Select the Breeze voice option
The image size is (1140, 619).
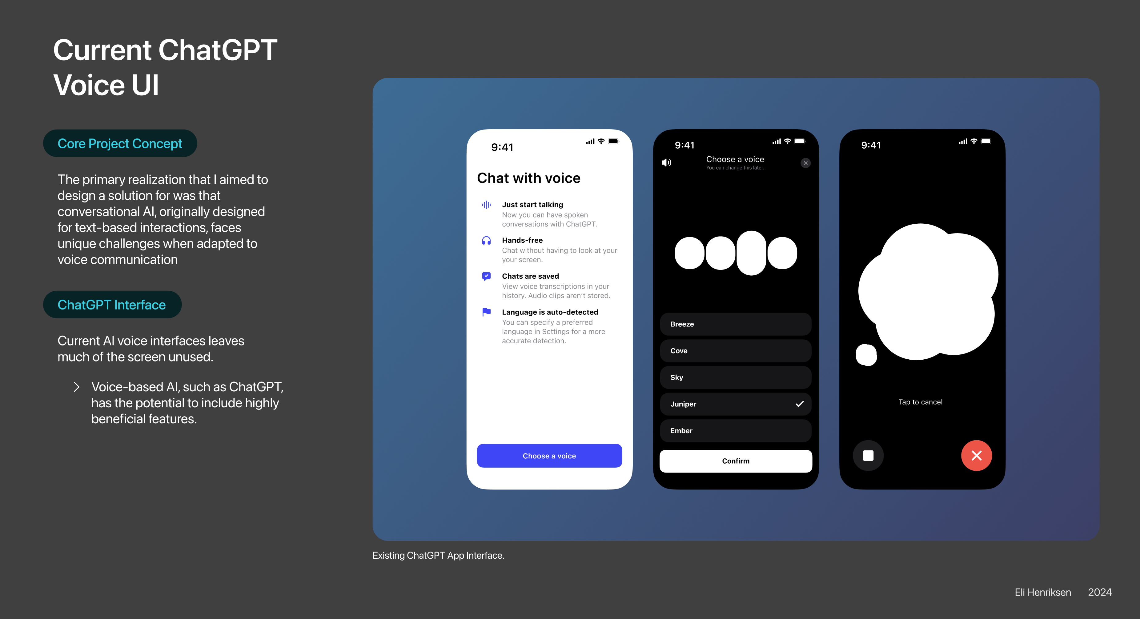coord(735,324)
